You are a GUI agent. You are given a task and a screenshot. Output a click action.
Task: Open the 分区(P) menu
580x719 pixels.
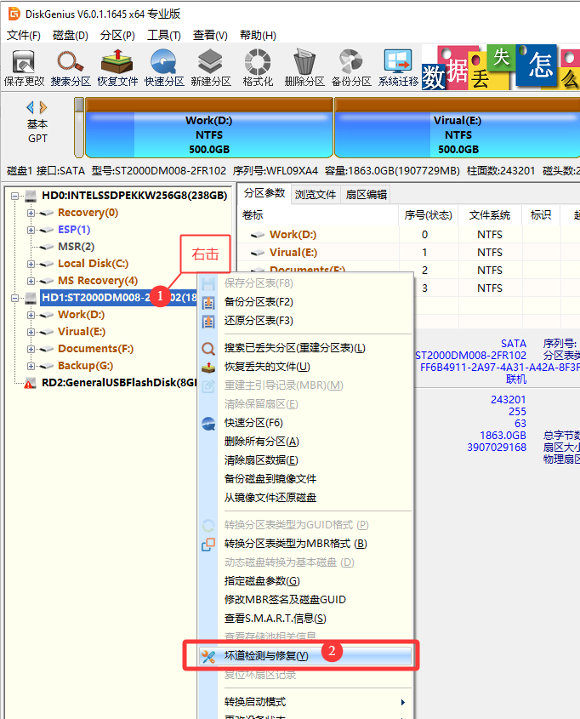click(x=117, y=35)
